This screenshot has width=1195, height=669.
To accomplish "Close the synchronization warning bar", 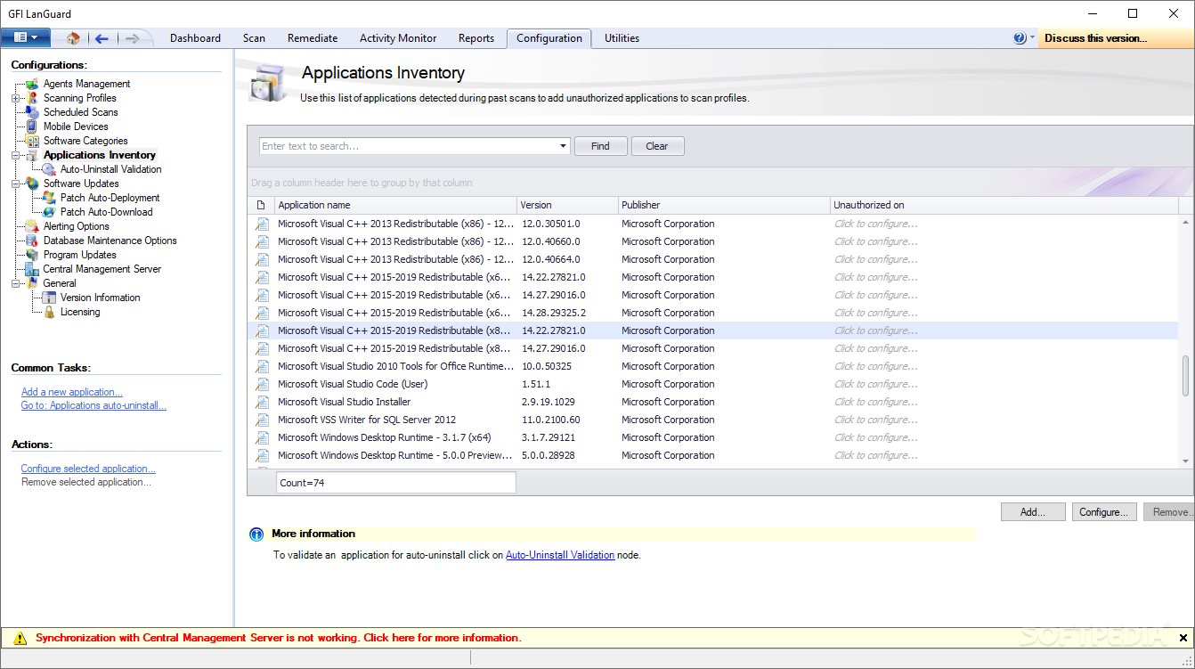I will click(x=1183, y=638).
